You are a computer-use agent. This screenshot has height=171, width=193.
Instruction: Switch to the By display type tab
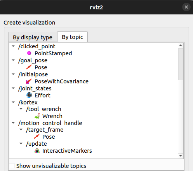(33, 37)
